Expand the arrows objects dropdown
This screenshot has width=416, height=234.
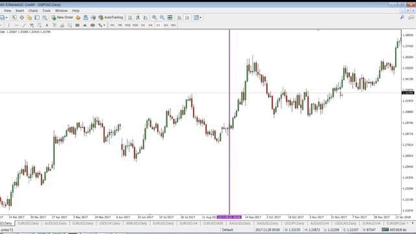point(104,25)
